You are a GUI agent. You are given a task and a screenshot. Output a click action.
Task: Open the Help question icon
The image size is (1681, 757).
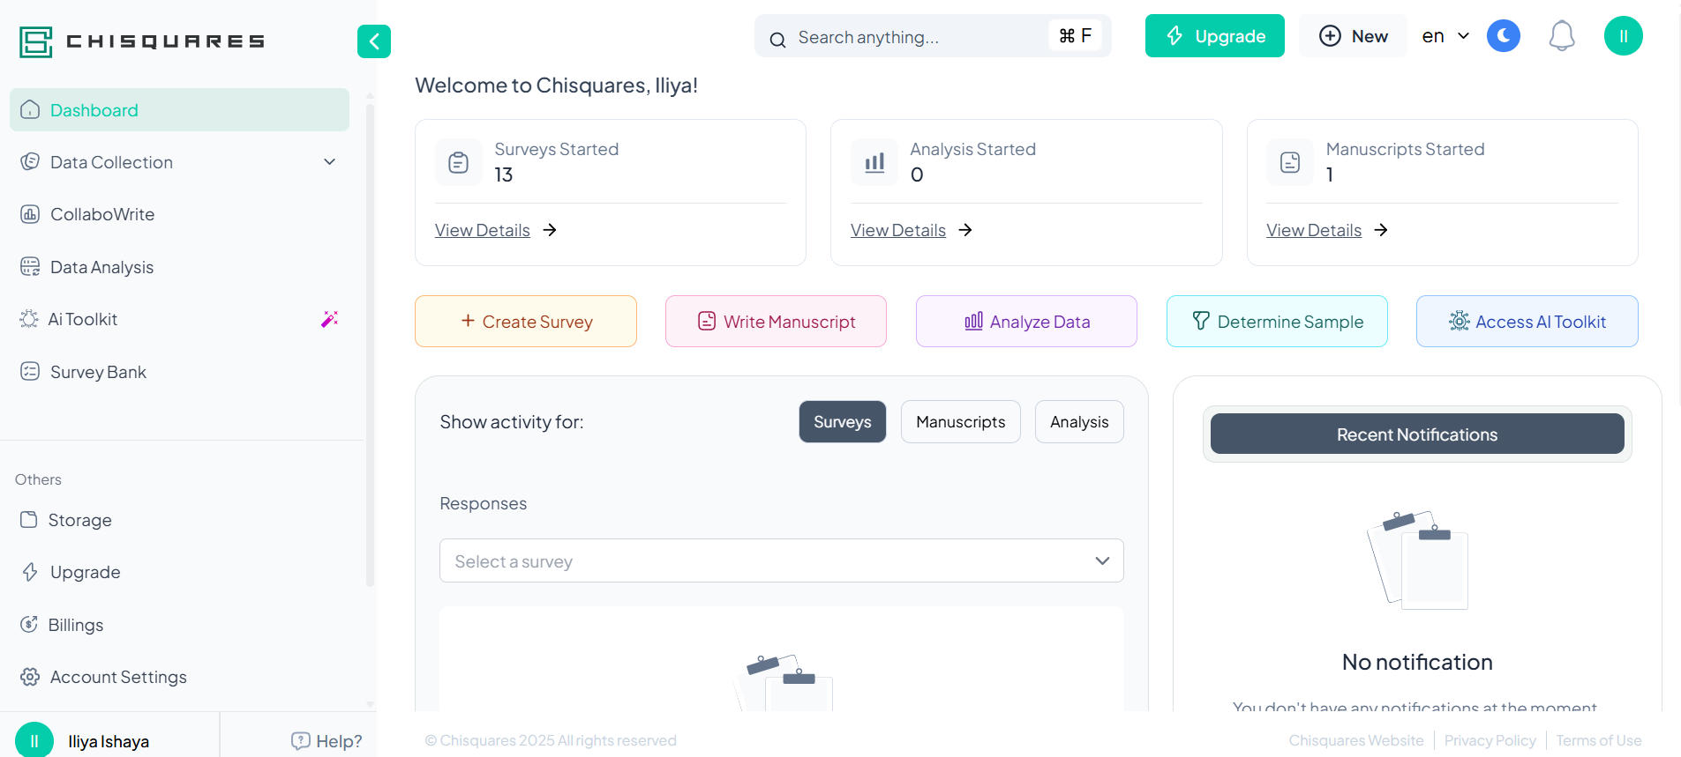click(300, 741)
